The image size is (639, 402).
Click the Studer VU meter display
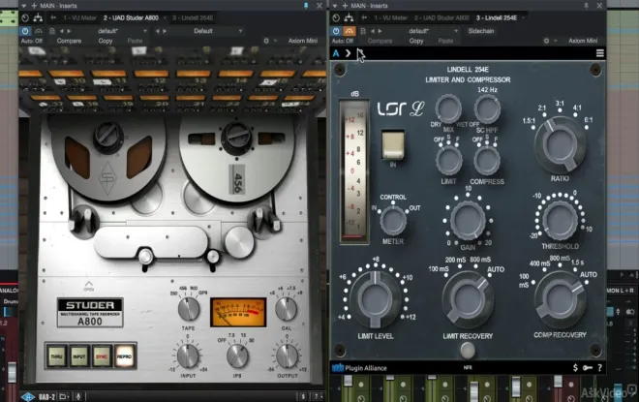[x=238, y=312]
